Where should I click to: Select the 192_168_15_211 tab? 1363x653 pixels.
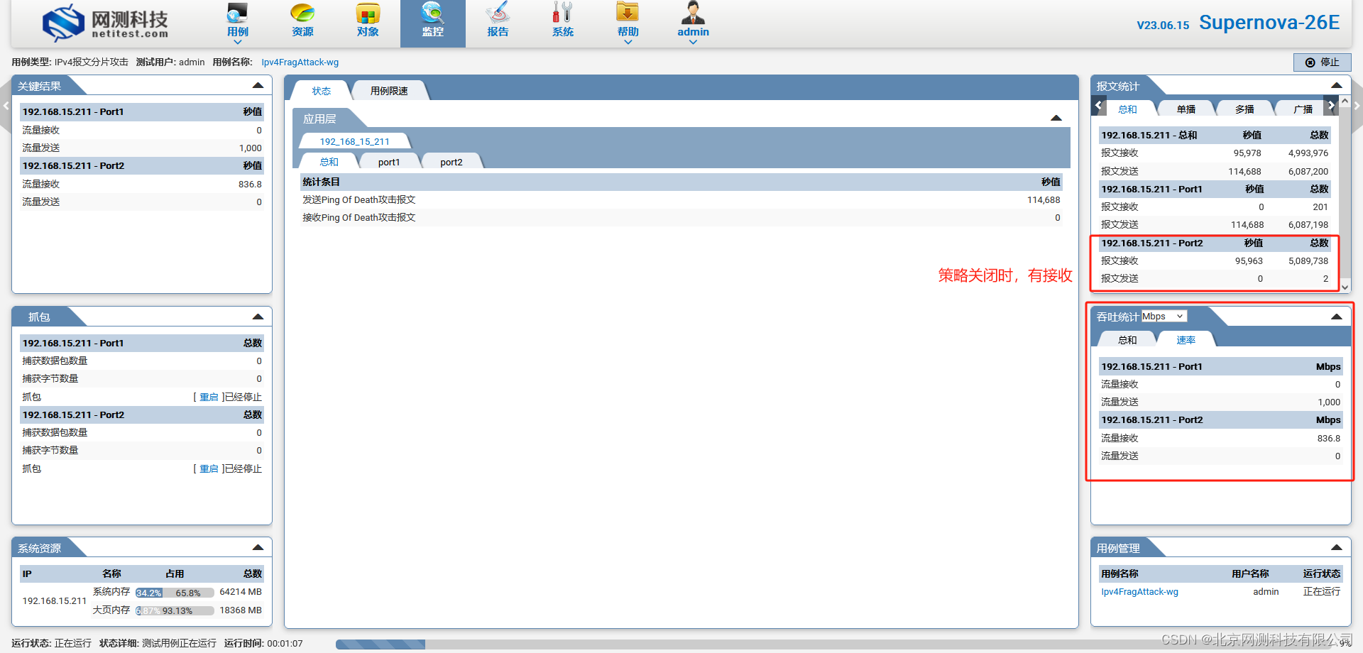point(354,141)
